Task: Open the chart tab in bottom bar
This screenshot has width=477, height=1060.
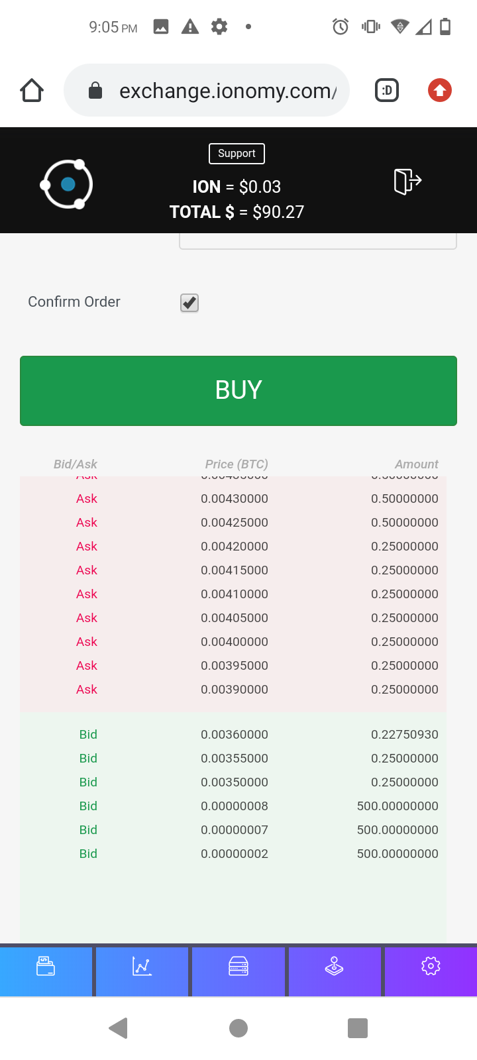Action: pos(142,967)
